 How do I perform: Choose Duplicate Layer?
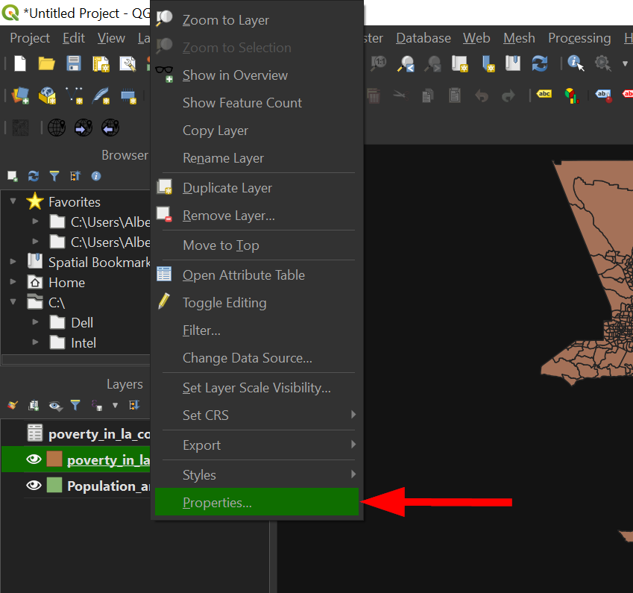pyautogui.click(x=256, y=188)
